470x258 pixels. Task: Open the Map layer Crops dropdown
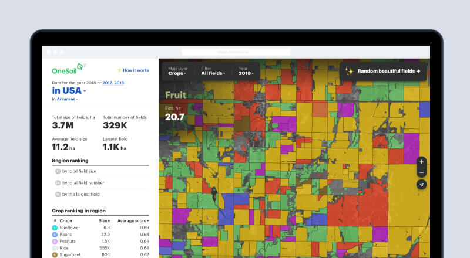(x=178, y=71)
